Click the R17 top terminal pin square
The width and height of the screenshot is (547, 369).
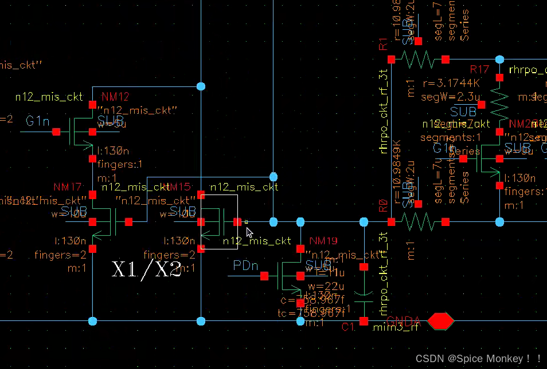click(499, 77)
